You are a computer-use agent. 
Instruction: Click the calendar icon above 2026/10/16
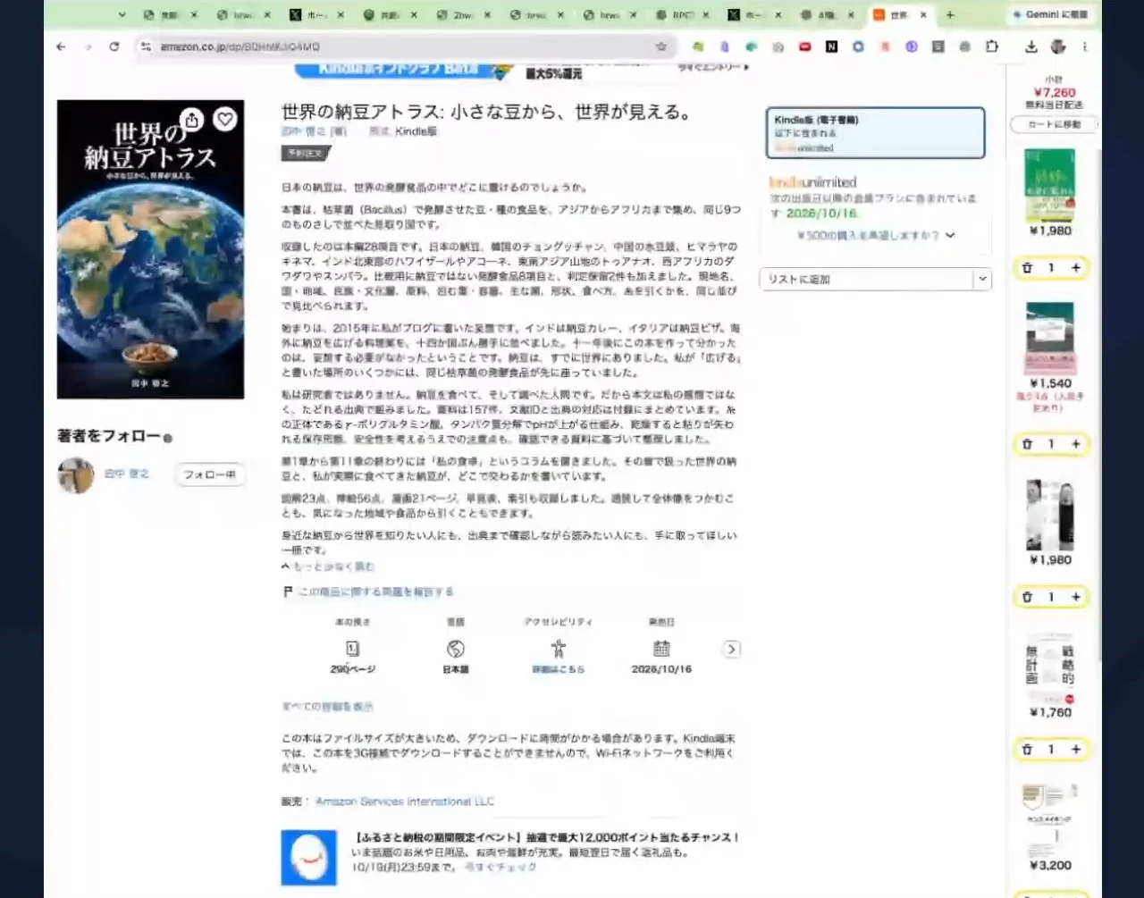pos(661,649)
